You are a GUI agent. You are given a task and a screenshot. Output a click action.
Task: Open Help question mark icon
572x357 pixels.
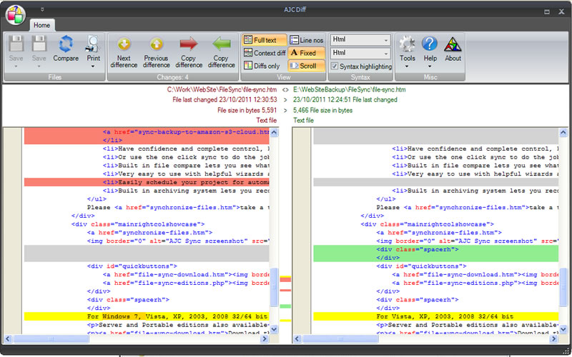tap(430, 44)
